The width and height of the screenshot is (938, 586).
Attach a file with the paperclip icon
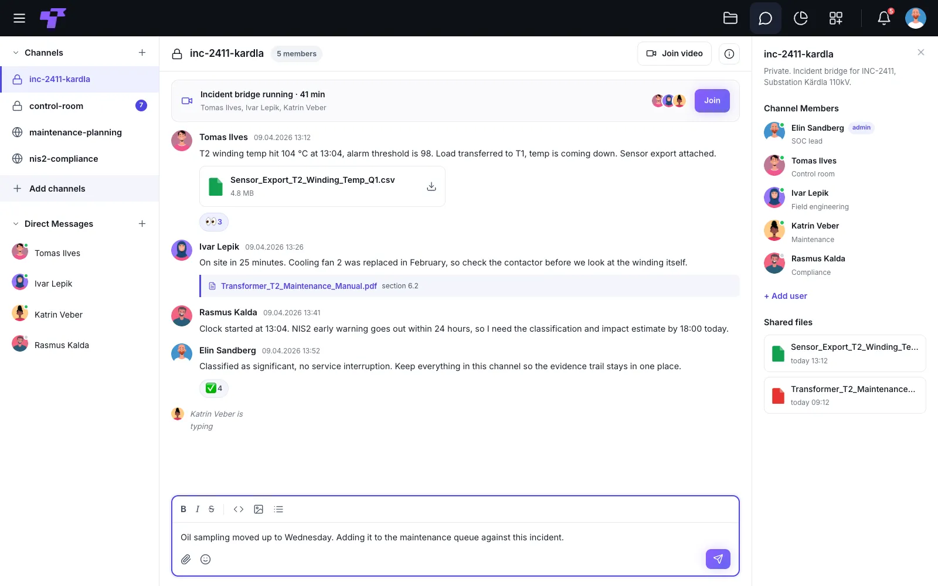tap(186, 559)
